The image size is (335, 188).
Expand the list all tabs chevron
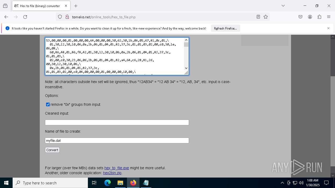[x=283, y=6]
